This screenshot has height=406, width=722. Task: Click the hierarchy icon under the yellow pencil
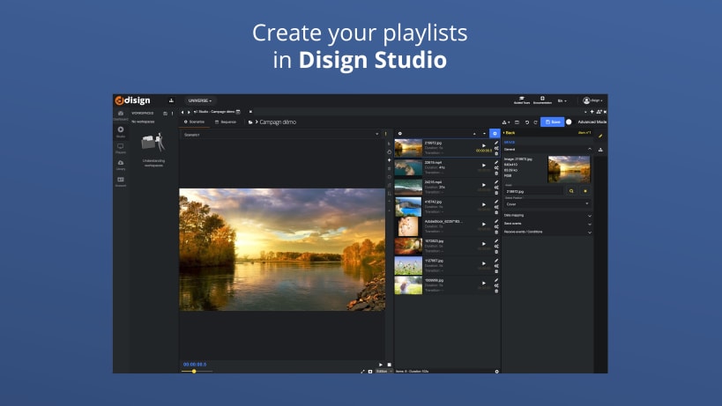[600, 150]
